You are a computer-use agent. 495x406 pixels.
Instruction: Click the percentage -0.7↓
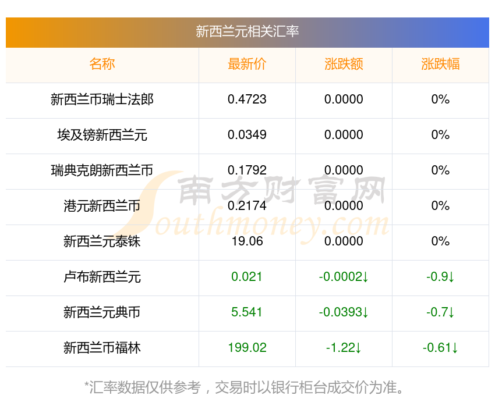point(440,312)
